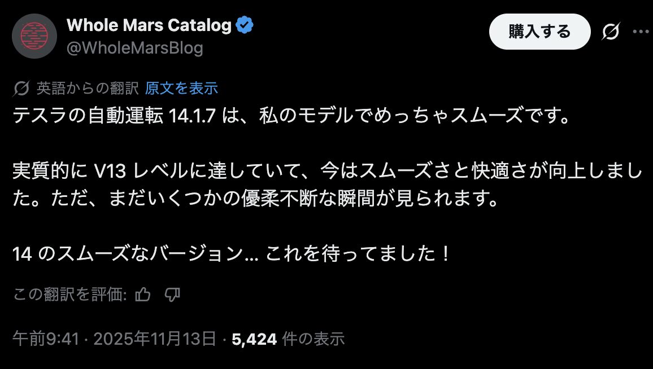Show the original text via 原文を表示

[181, 89]
